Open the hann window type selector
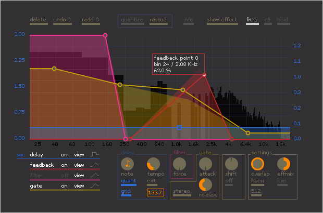This screenshot has height=213, width=323. tap(257, 181)
